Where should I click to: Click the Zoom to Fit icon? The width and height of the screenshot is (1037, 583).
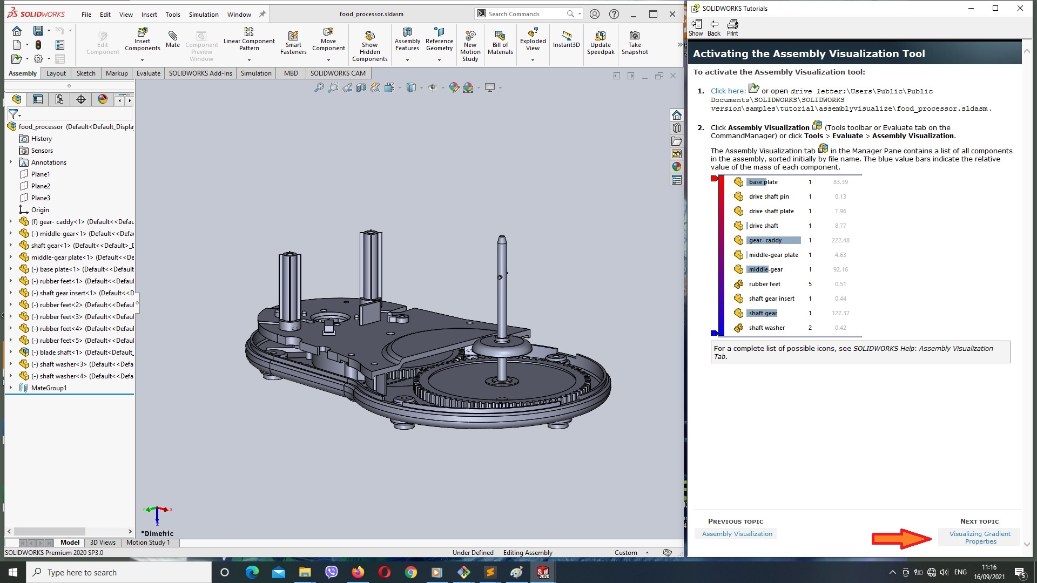tap(319, 87)
